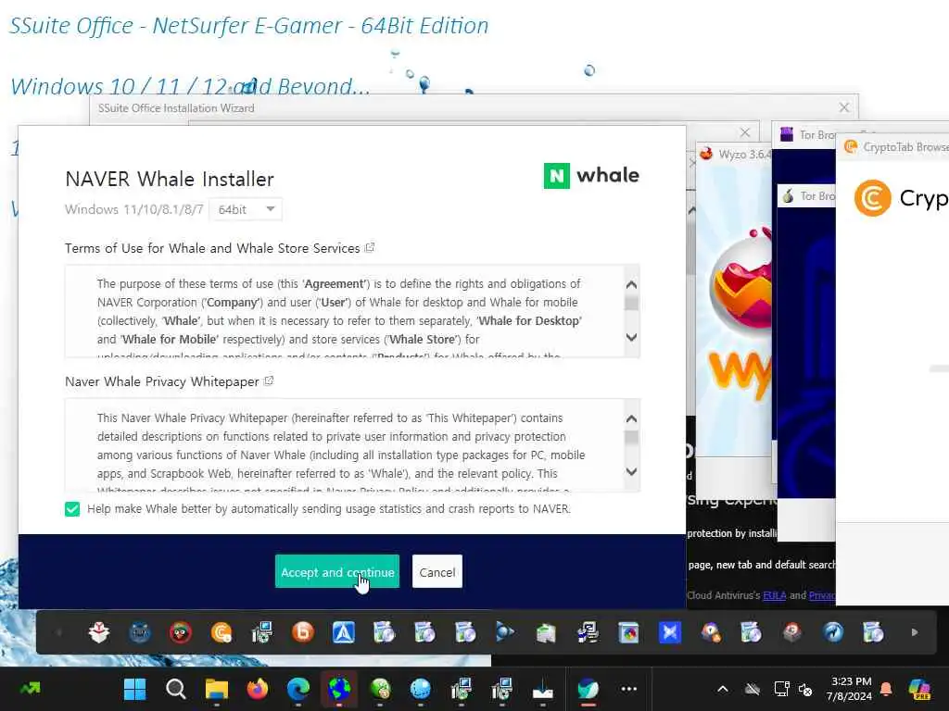Click the purple Tor Browser title icon
Viewport: 949px width, 711px height.
tap(786, 134)
